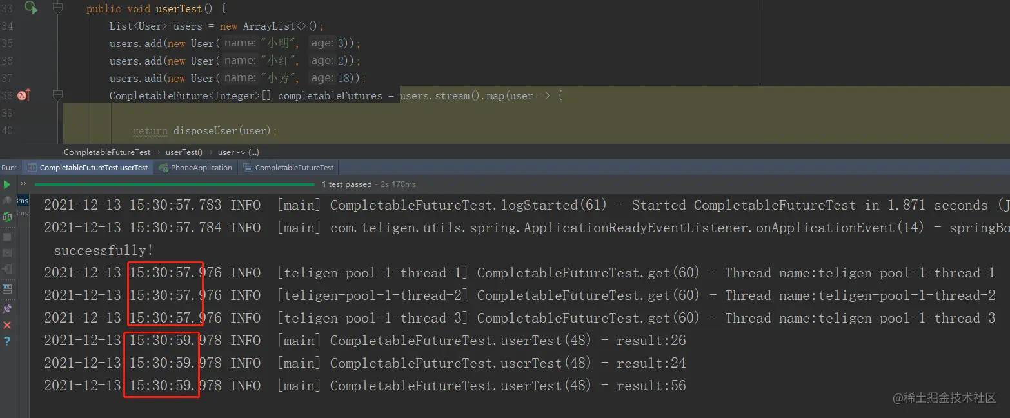
Task: Open the CompletableFutureTest run tab
Action: point(288,168)
